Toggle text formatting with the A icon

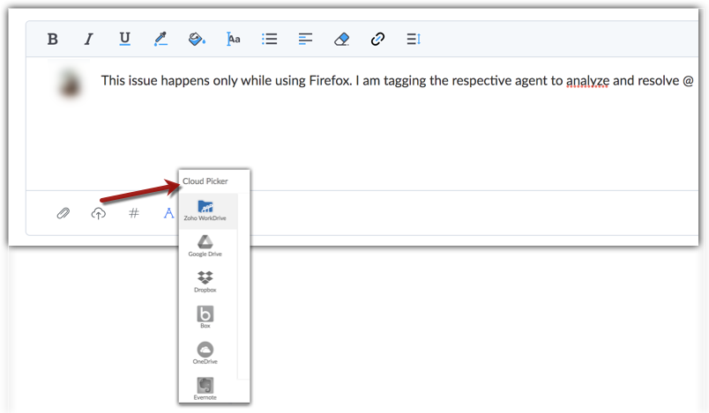(168, 213)
